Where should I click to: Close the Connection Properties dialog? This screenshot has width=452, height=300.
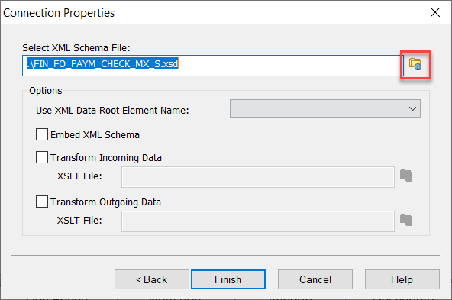point(435,12)
